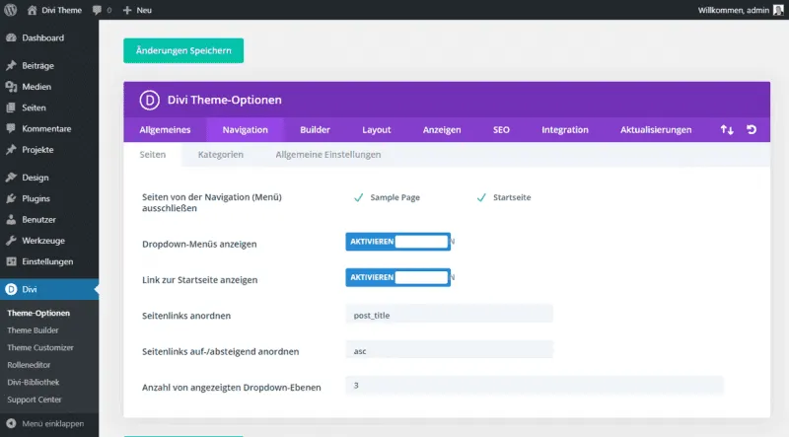Open the WordPress logo menu
Image resolution: width=789 pixels, height=437 pixels.
[x=11, y=10]
